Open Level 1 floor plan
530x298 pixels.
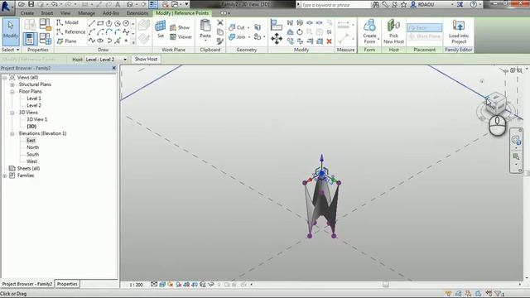[x=34, y=99]
